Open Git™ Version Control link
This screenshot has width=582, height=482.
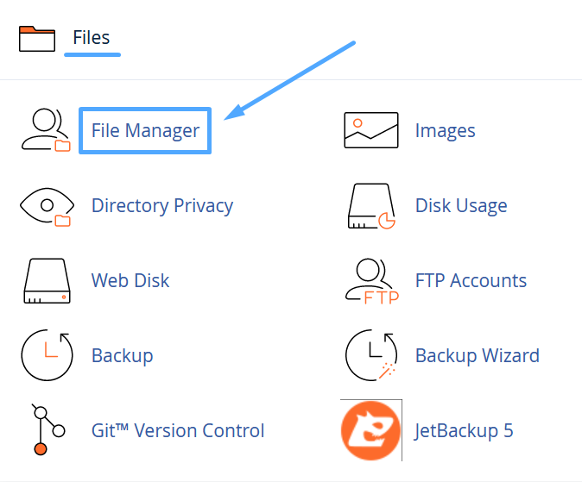tap(178, 430)
